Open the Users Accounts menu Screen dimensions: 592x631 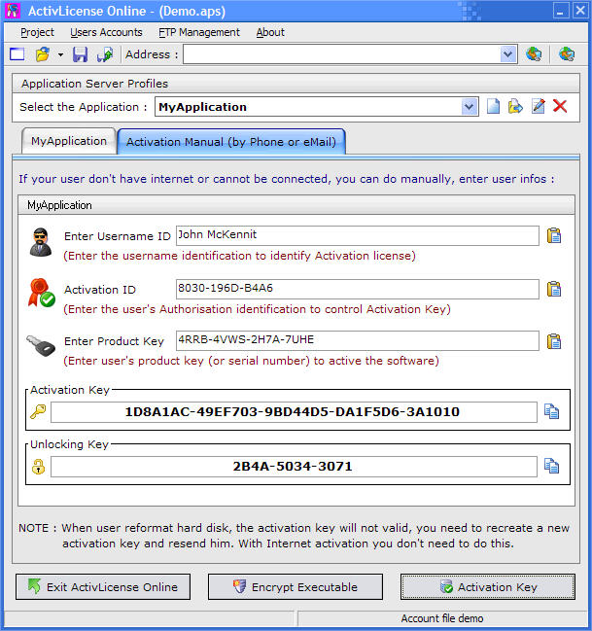click(x=106, y=32)
